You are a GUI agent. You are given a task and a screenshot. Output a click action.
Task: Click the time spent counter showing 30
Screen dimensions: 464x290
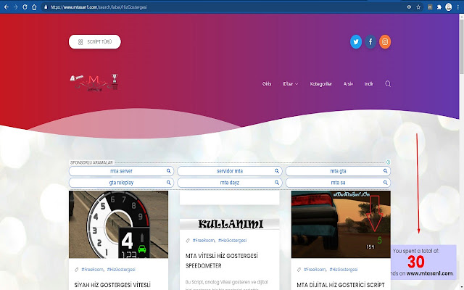click(423, 262)
